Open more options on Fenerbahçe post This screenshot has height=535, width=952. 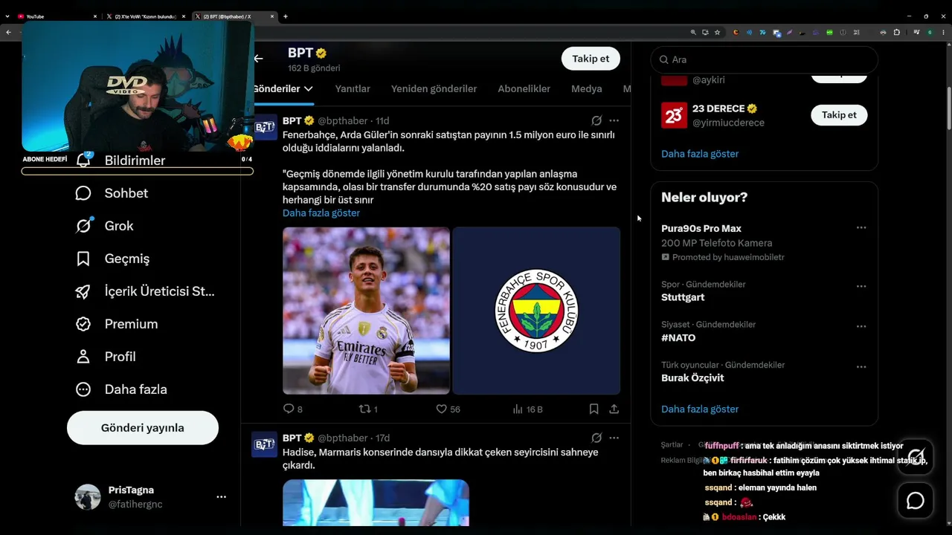pyautogui.click(x=614, y=120)
